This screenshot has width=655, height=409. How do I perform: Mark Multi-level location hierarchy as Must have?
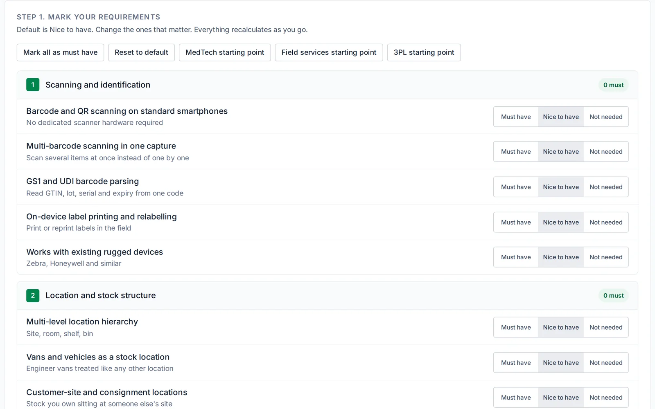(x=516, y=327)
